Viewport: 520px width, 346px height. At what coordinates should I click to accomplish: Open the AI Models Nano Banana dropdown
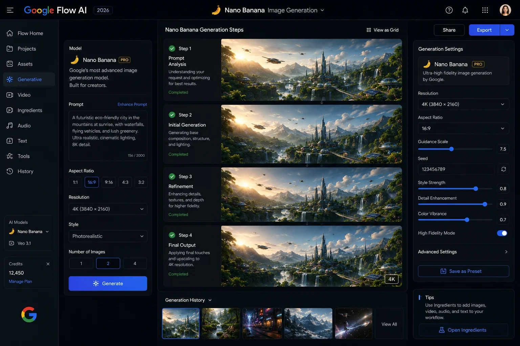pyautogui.click(x=29, y=231)
